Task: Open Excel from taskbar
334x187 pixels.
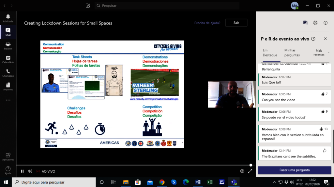Action: click(x=210, y=182)
